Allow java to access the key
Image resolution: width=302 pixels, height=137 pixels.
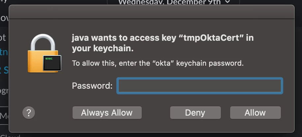256,113
